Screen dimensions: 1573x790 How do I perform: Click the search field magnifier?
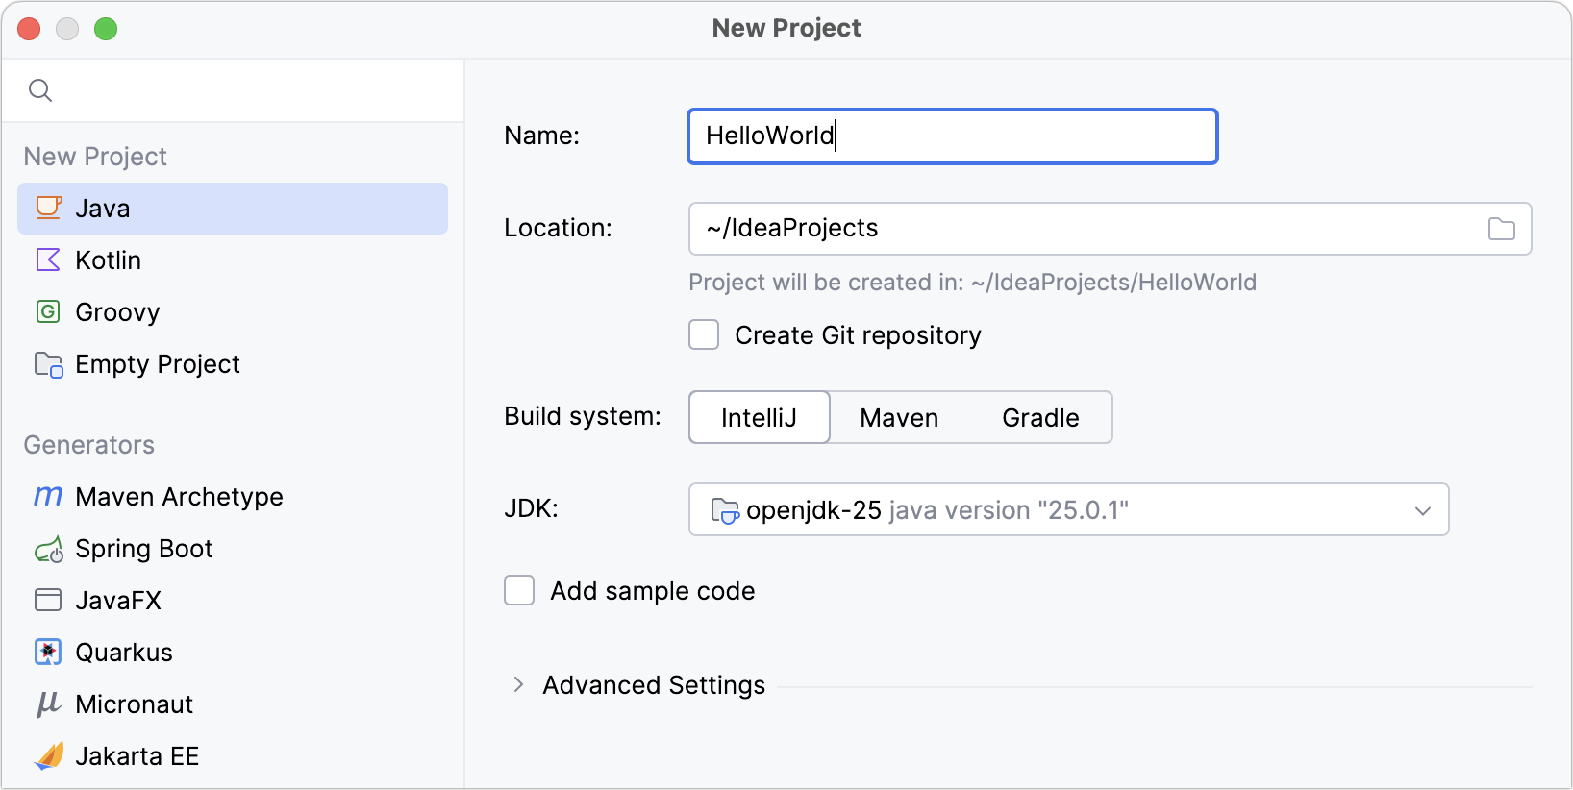pos(40,90)
